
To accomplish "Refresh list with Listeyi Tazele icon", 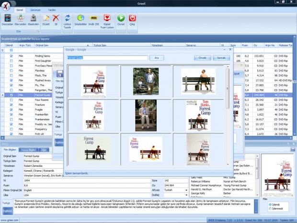I will 67,18.
